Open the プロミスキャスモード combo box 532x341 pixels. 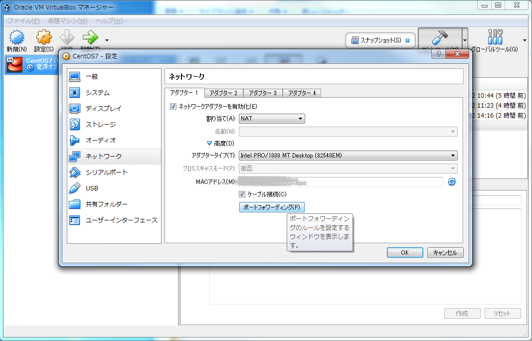pyautogui.click(x=348, y=169)
